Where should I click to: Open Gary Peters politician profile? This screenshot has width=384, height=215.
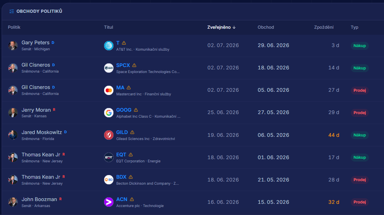point(36,43)
